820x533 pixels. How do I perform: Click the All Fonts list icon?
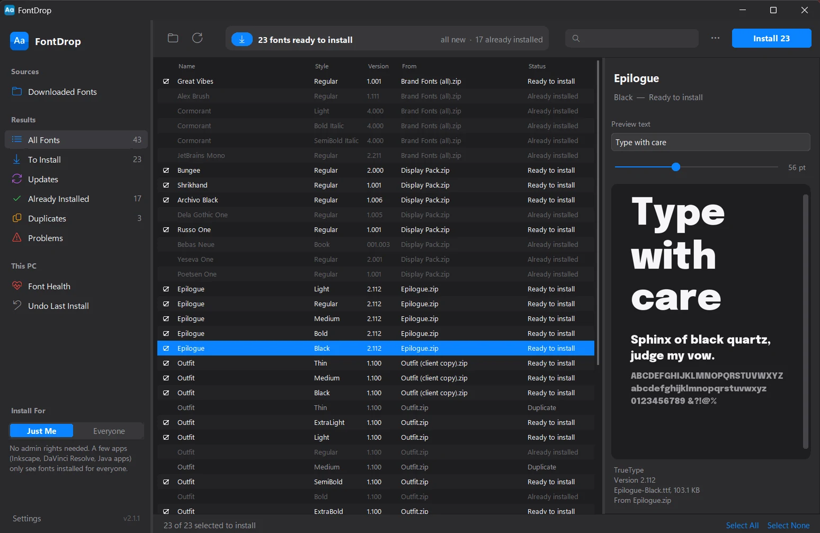click(17, 140)
